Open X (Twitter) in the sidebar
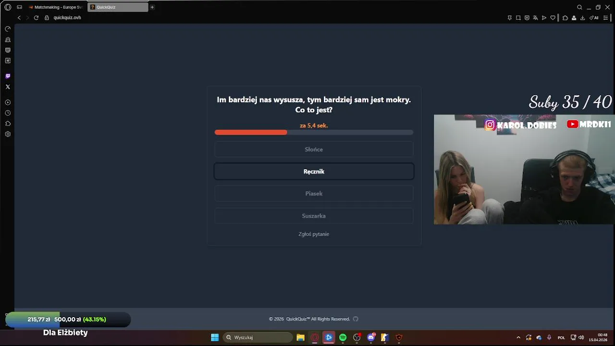Screen dimensions: 615x346 click(8, 87)
